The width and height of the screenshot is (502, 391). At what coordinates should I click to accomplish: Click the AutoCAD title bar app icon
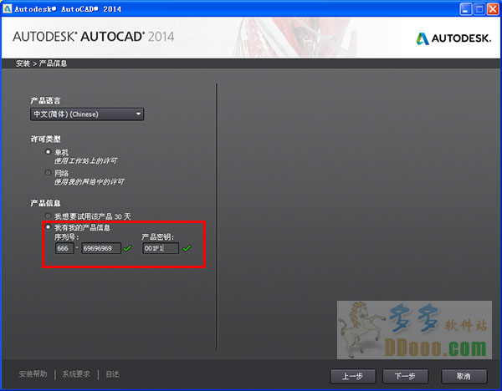click(7, 8)
